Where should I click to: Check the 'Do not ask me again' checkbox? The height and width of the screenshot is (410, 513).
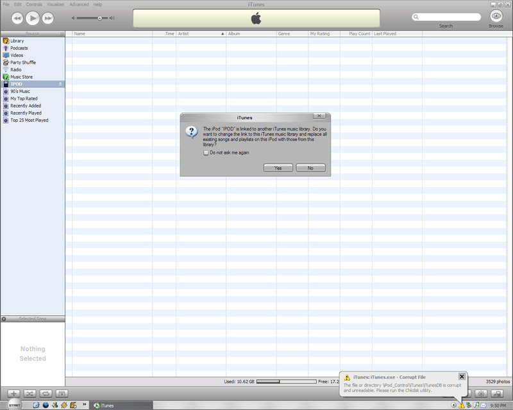pyautogui.click(x=206, y=152)
